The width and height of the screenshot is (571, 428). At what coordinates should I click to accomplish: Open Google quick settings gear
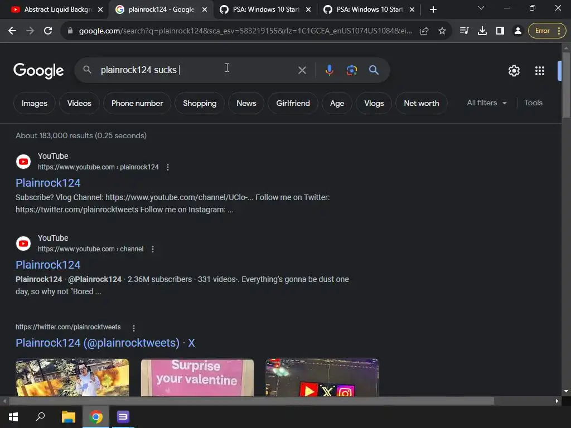pyautogui.click(x=514, y=71)
